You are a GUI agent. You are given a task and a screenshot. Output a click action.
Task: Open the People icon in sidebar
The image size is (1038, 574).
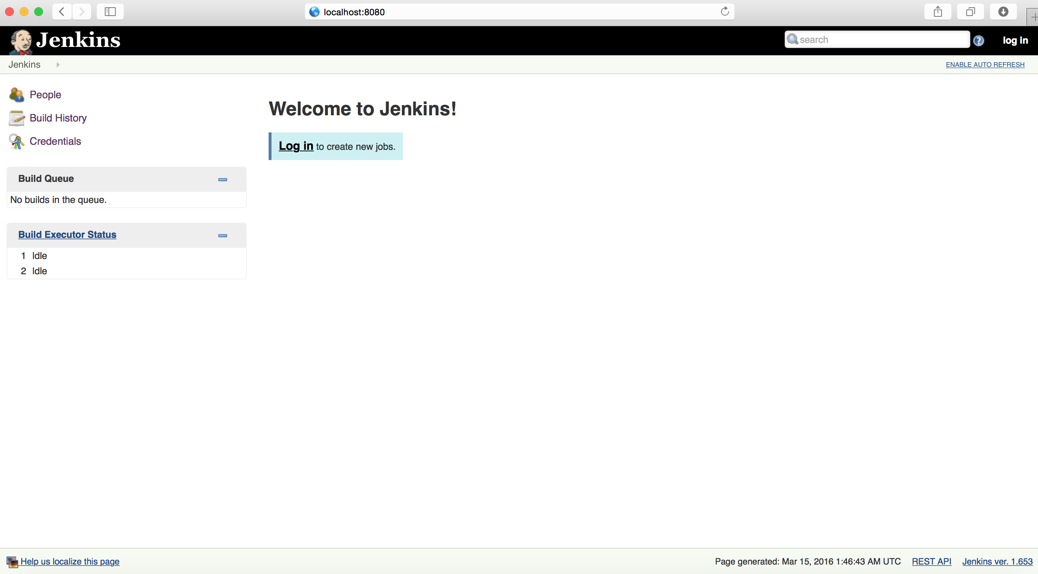[x=16, y=95]
